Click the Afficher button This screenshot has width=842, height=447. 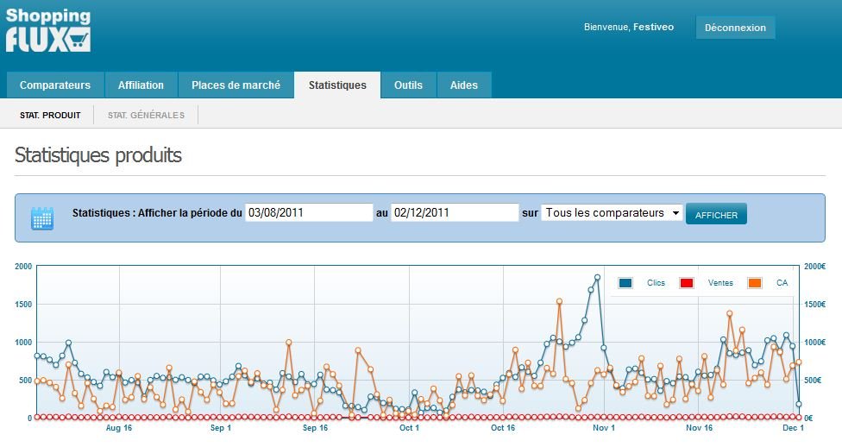(x=716, y=215)
